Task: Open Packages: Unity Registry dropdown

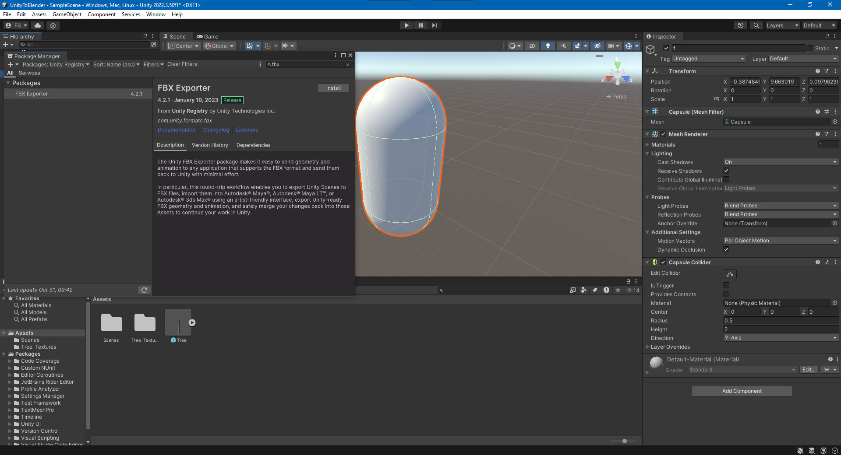Action: (x=56, y=64)
